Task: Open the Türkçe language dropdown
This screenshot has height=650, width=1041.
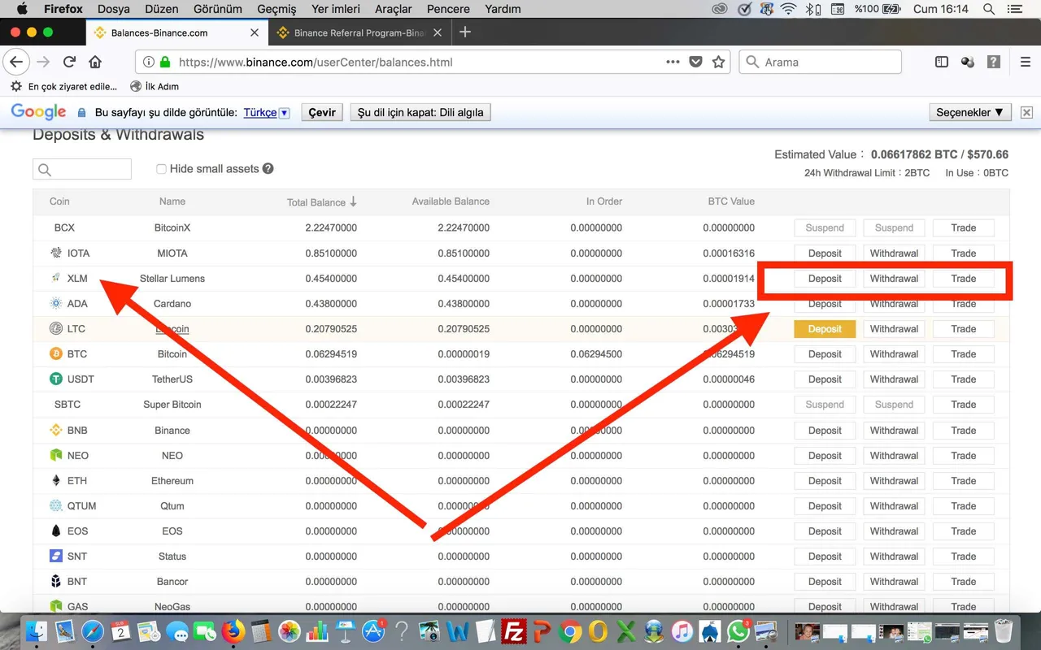Action: (x=267, y=113)
